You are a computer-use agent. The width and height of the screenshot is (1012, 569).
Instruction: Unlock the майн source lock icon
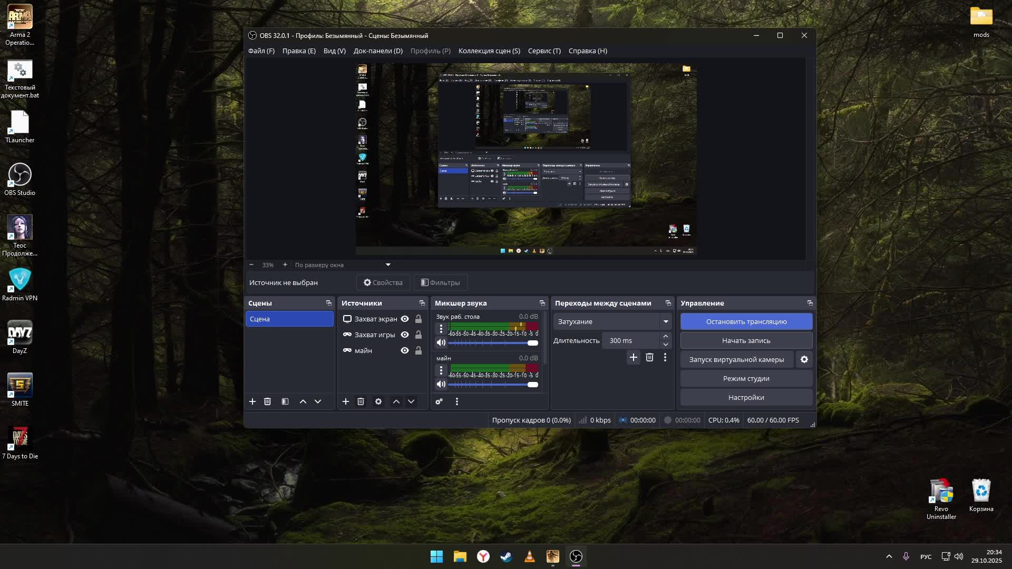419,350
